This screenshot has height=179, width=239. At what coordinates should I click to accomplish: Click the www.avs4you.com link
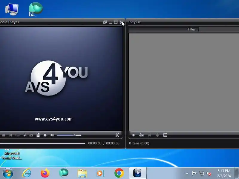click(54, 119)
